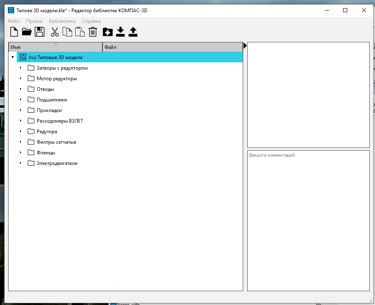375x305 pixels.
Task: Click the Paste clipboard icon
Action: coord(80,32)
